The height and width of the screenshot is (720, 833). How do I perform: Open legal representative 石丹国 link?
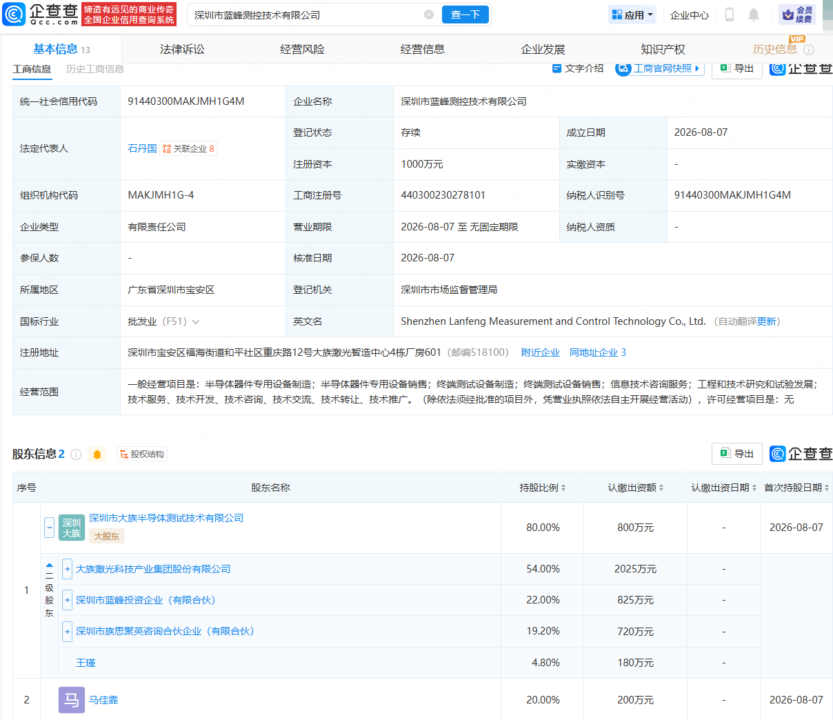pyautogui.click(x=142, y=148)
